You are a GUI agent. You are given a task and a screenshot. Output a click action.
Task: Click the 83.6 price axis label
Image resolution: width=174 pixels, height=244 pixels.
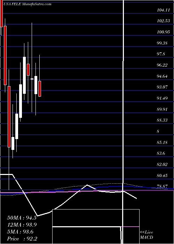161,153
